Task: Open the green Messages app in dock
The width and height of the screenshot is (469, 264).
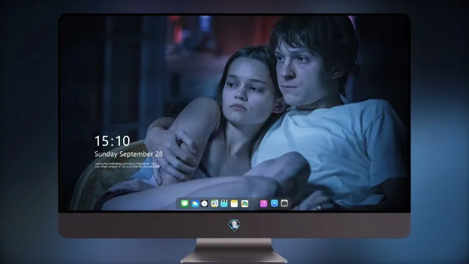Action: point(184,204)
